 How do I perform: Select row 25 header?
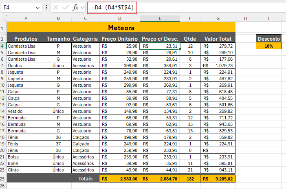coord(2,178)
